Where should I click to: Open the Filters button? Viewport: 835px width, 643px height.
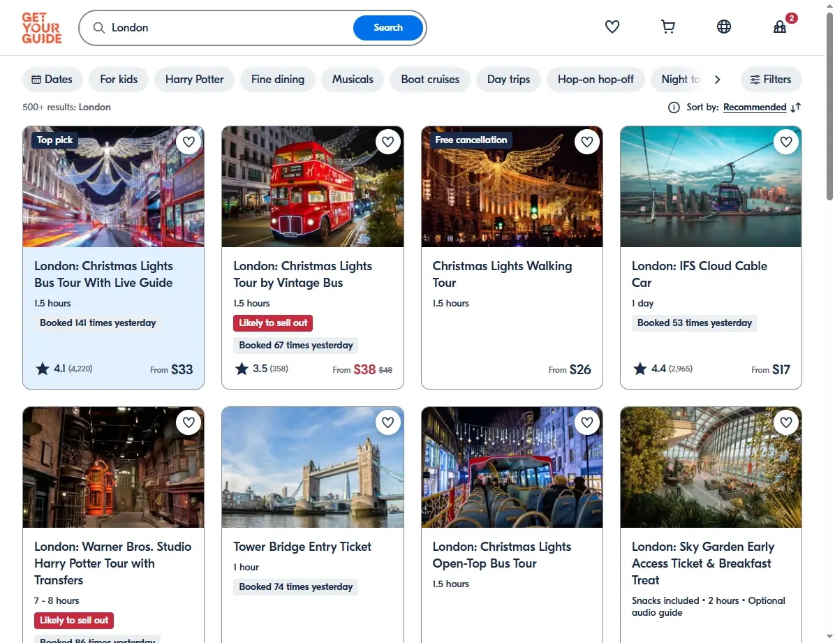point(771,80)
